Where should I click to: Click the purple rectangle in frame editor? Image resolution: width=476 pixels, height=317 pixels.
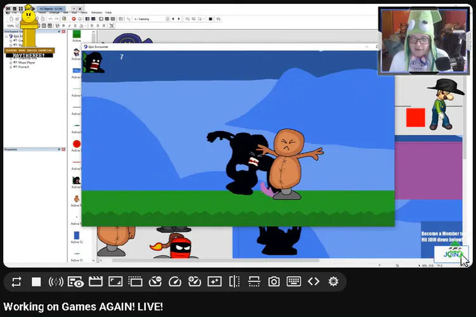click(x=428, y=171)
